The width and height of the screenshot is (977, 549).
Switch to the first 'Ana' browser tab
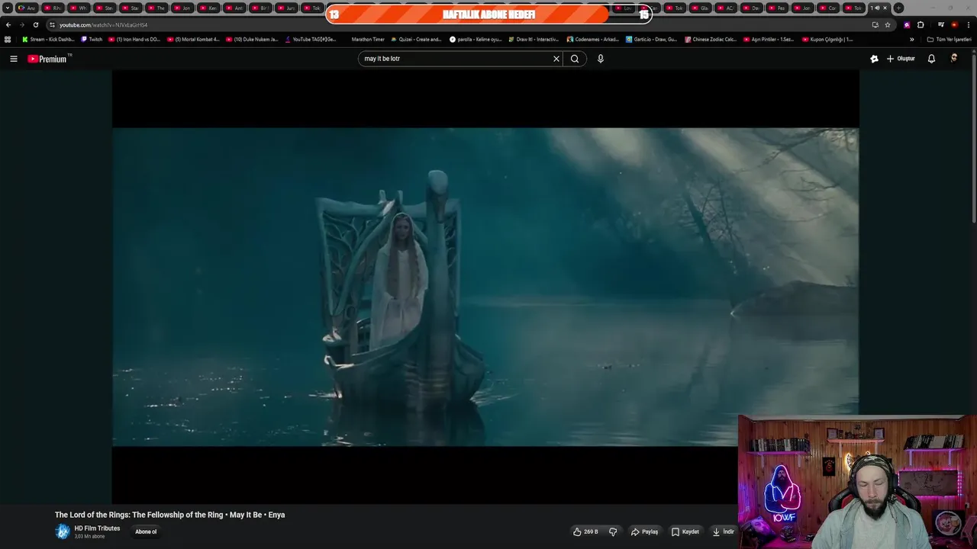pyautogui.click(x=28, y=8)
